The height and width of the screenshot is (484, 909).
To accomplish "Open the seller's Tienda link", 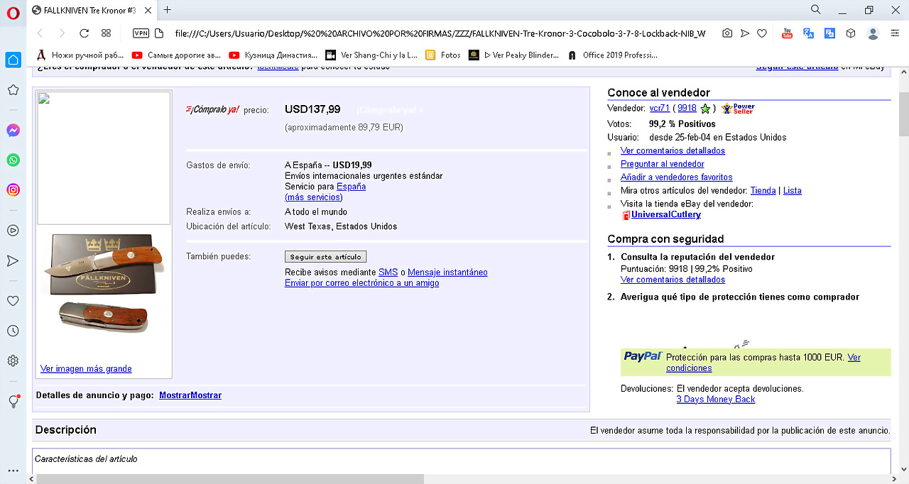I will (763, 190).
